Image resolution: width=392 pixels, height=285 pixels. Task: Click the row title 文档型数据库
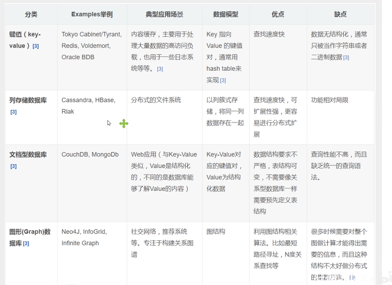(28, 155)
